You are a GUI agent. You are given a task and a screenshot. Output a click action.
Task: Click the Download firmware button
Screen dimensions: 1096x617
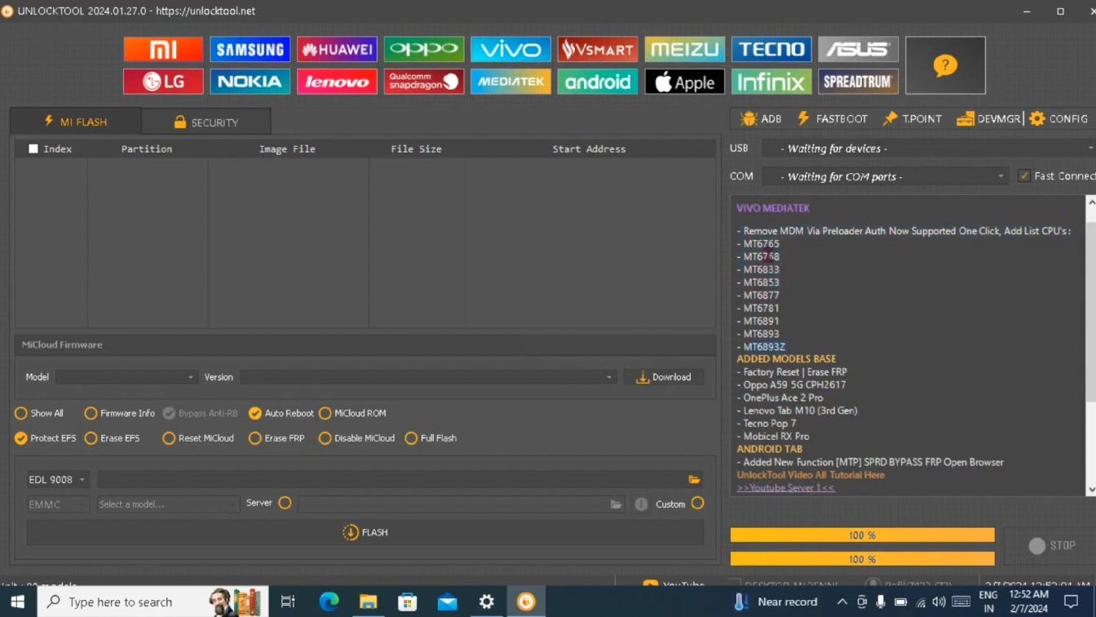coord(663,377)
